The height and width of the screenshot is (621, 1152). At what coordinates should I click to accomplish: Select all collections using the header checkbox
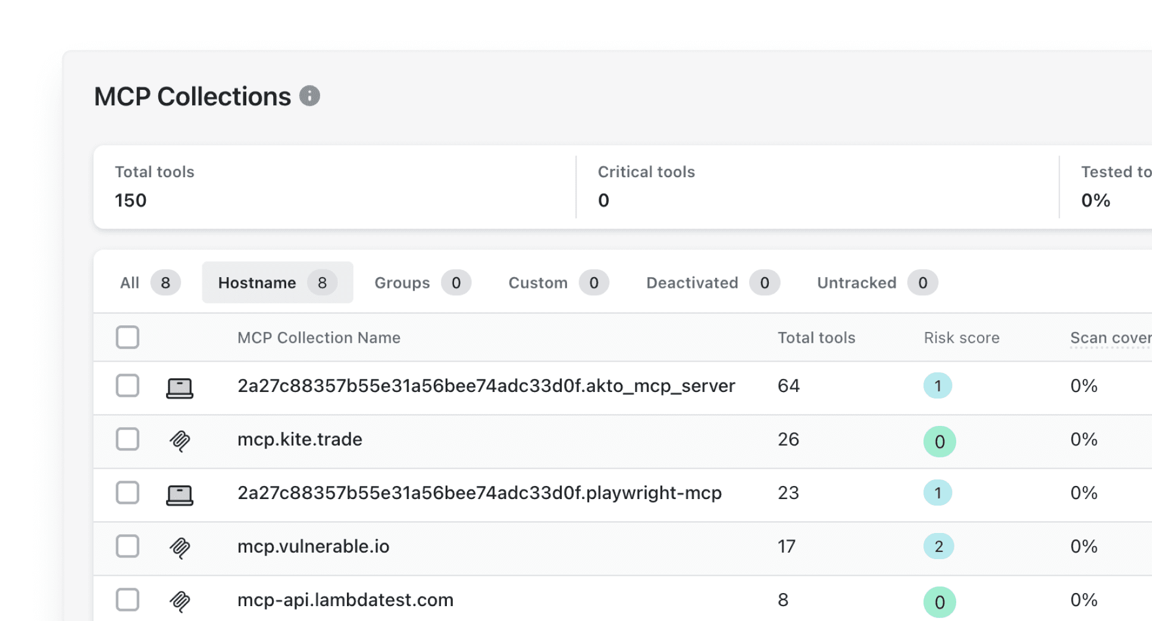127,337
